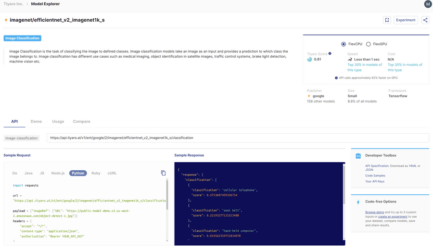Click the seat belt classification line
This screenshot has width=433, height=251.
pyautogui.click(x=217, y=211)
